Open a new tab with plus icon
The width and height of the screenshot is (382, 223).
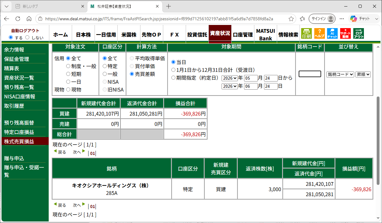pyautogui.click(x=169, y=6)
